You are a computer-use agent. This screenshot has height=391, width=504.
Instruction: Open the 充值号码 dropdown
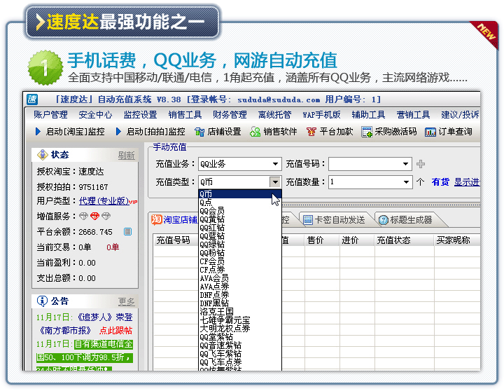405,164
